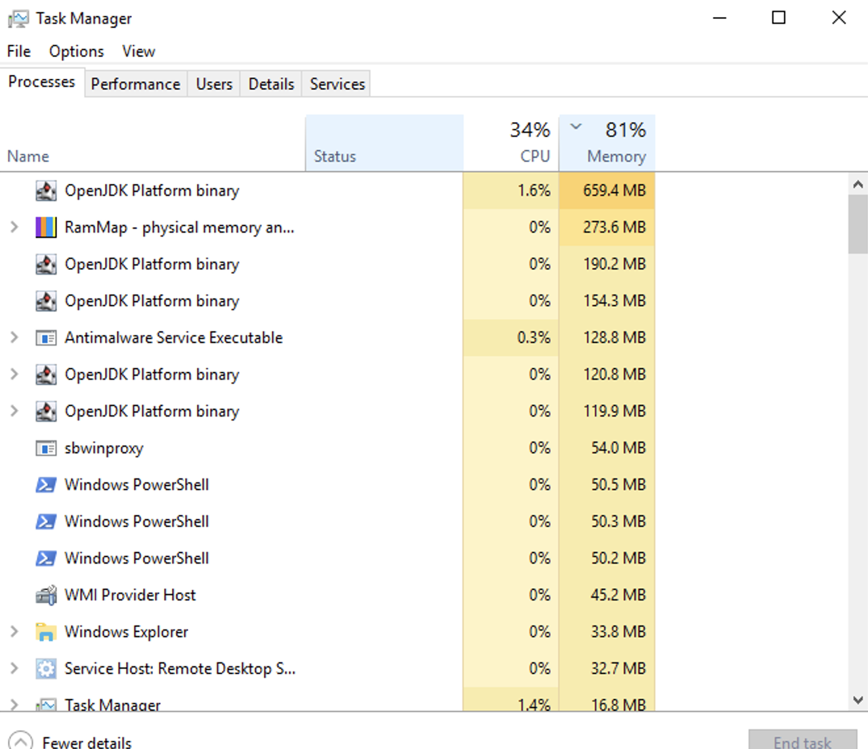Select the 273.6 MB memory cell
This screenshot has width=868, height=749.
(607, 227)
